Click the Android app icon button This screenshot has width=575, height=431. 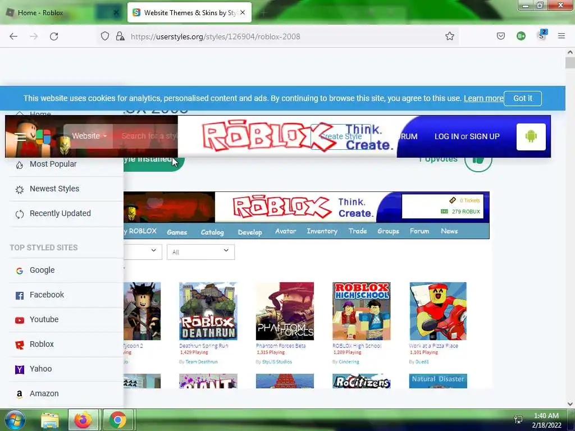point(531,137)
